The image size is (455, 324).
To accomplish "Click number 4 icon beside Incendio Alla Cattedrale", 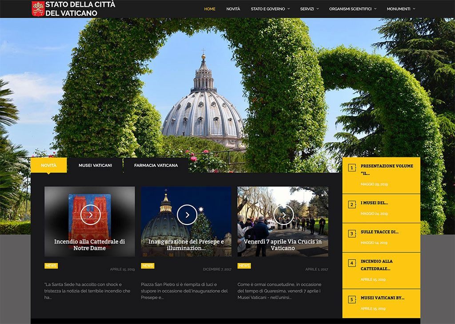I will pyautogui.click(x=352, y=263).
